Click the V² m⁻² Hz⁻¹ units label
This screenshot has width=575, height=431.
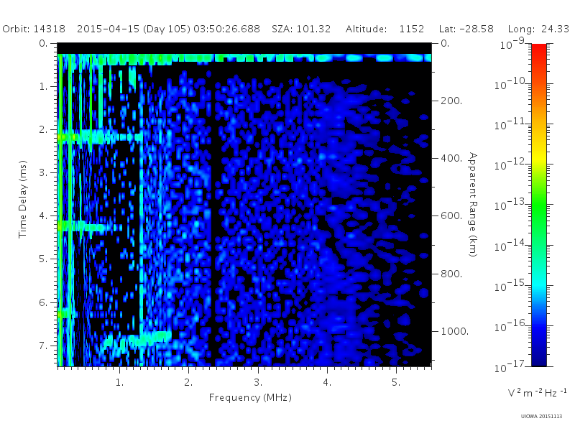(537, 393)
